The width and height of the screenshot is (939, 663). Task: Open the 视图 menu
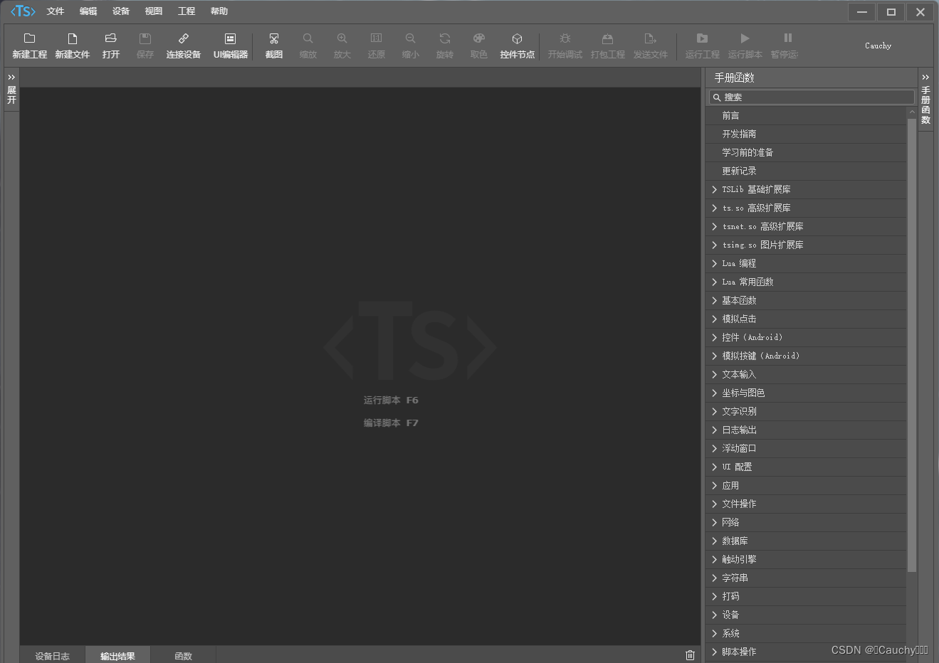point(154,11)
